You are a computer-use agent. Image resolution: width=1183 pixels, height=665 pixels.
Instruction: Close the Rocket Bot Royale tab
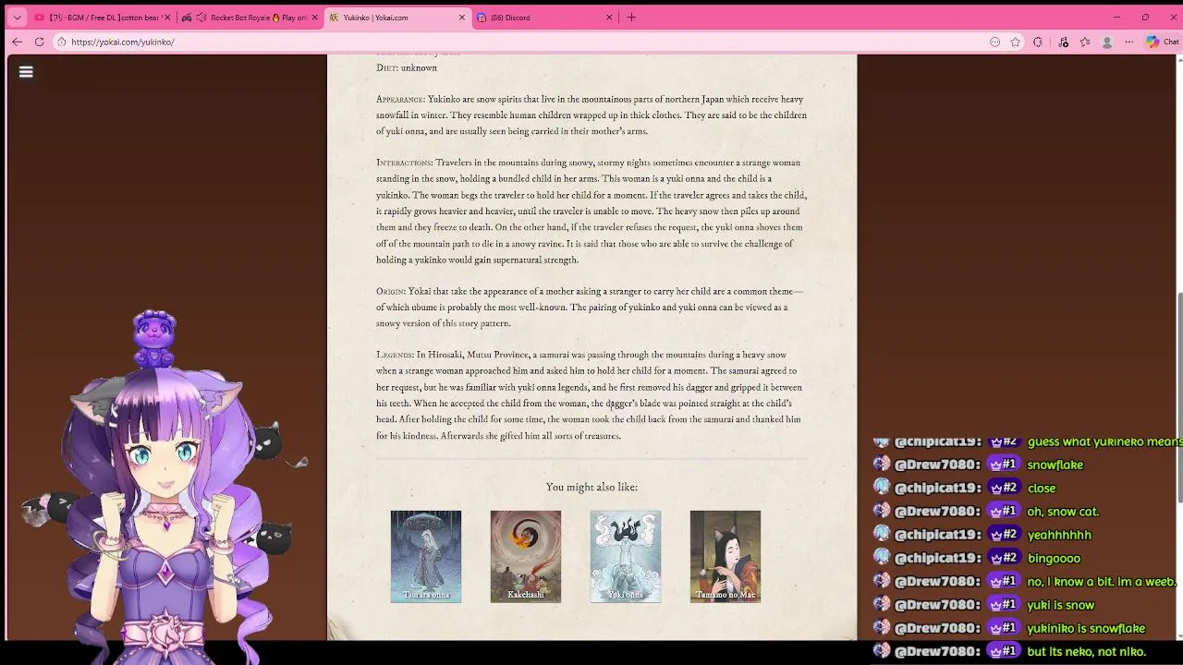(315, 18)
